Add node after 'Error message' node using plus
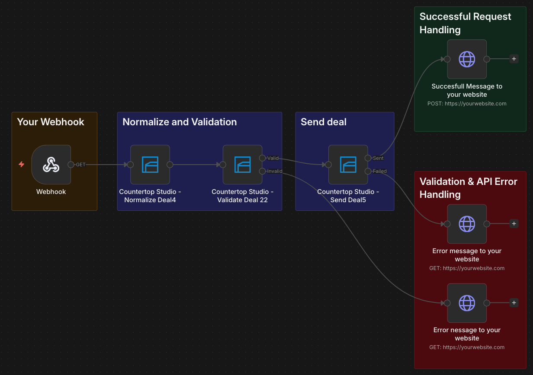Image resolution: width=533 pixels, height=375 pixels. click(514, 224)
